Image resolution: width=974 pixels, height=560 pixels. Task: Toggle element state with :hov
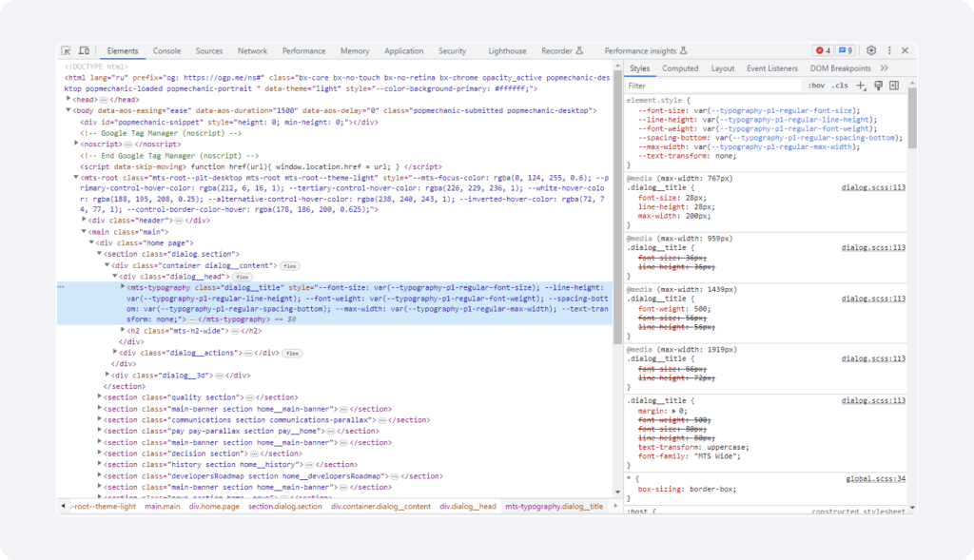(816, 86)
